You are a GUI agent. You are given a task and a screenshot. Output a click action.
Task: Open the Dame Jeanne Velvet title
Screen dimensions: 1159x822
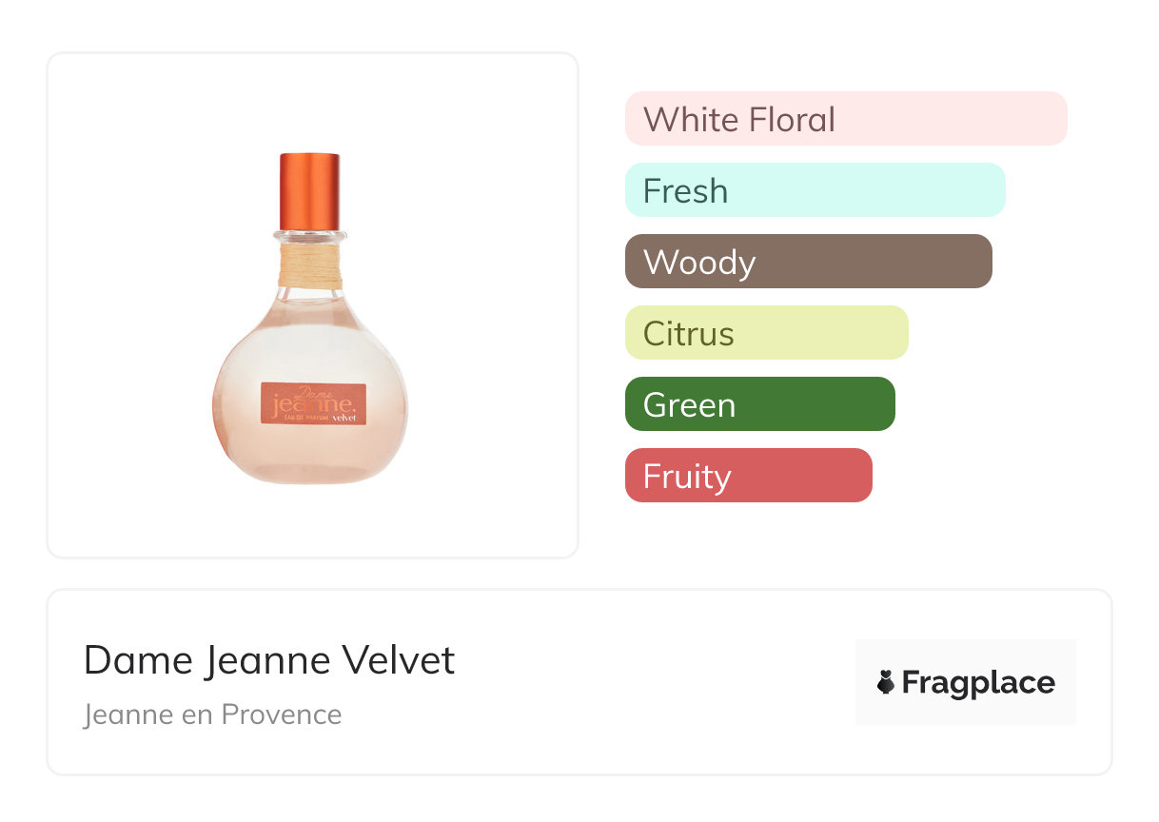coord(269,660)
